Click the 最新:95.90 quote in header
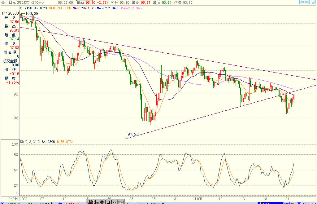 tap(86, 2)
